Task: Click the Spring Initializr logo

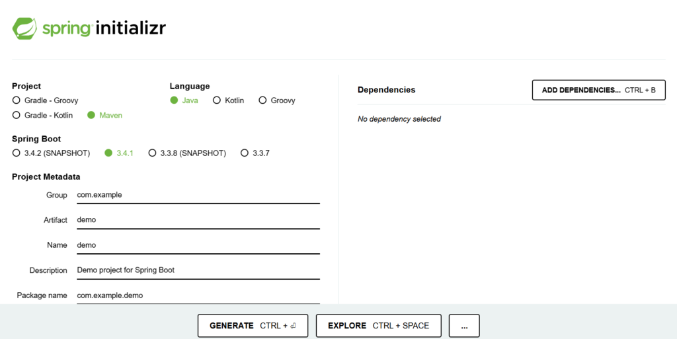Action: click(x=89, y=28)
